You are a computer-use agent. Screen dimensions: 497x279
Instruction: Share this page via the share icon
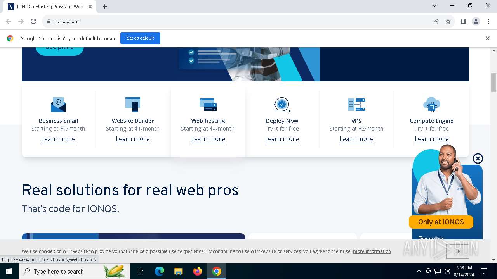tap(436, 21)
